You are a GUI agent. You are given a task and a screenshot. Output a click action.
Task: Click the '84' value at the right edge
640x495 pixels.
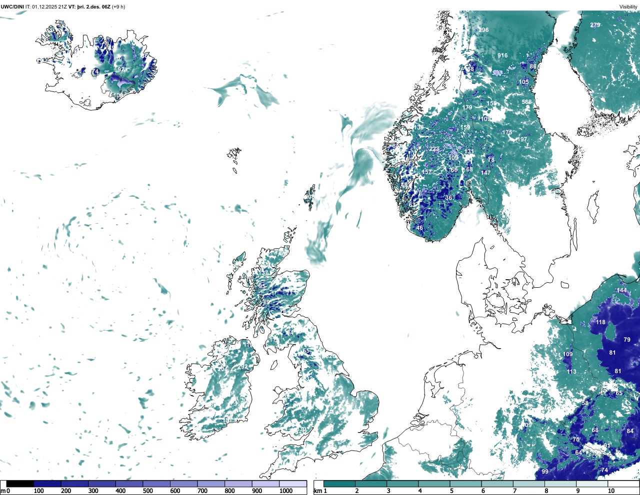click(630, 431)
